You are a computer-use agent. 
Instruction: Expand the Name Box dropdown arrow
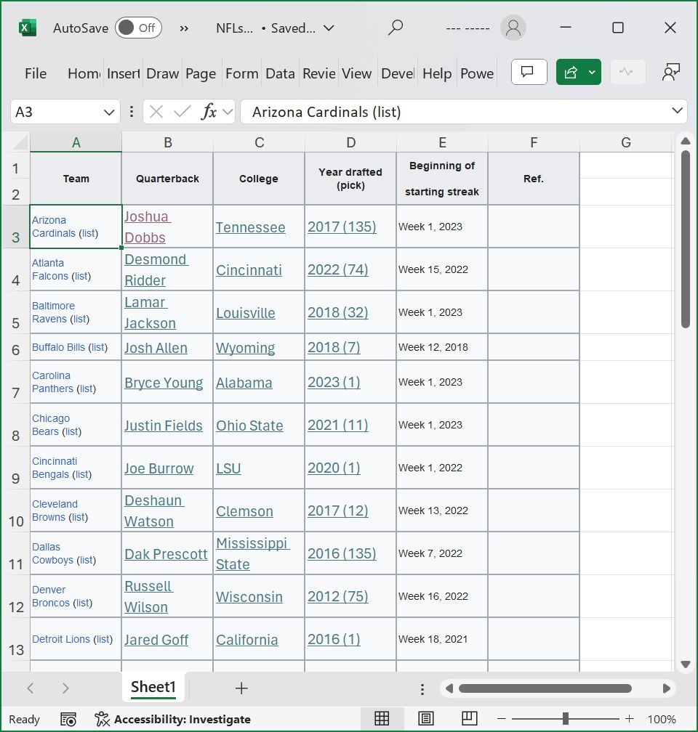(109, 112)
